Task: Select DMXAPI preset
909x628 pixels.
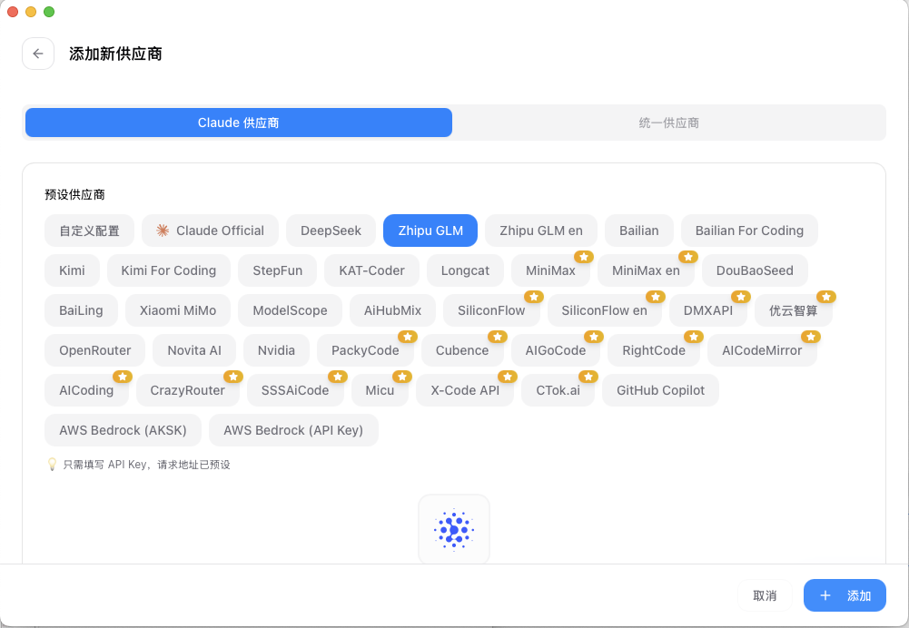Action: click(x=707, y=310)
